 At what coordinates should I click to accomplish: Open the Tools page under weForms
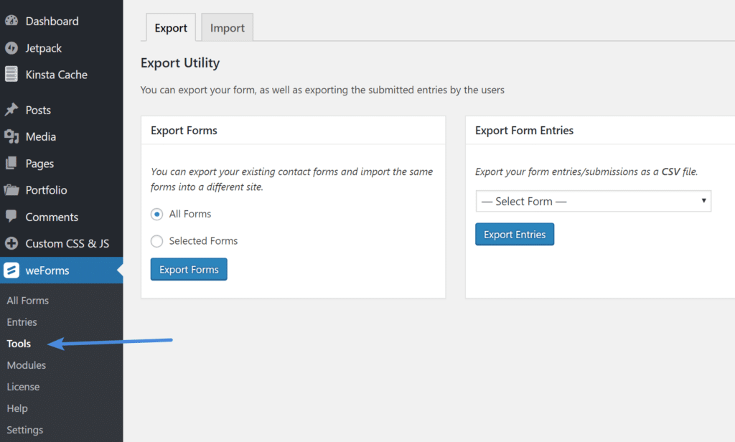[18, 344]
